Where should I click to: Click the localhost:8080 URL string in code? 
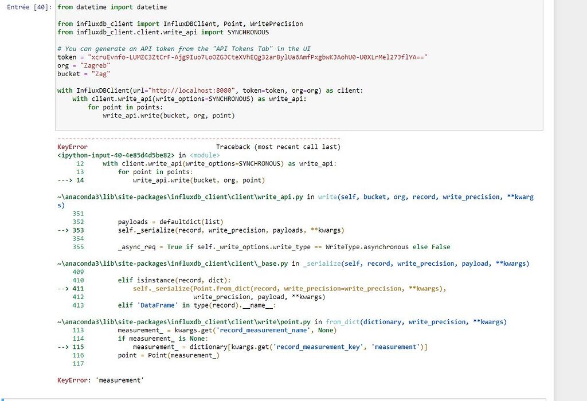(x=192, y=91)
